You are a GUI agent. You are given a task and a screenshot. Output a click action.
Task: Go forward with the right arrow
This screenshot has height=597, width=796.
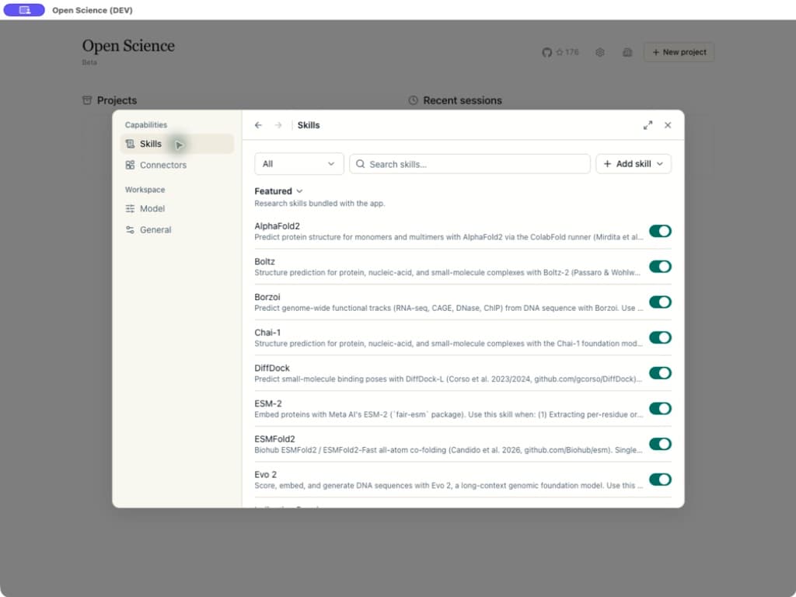278,125
